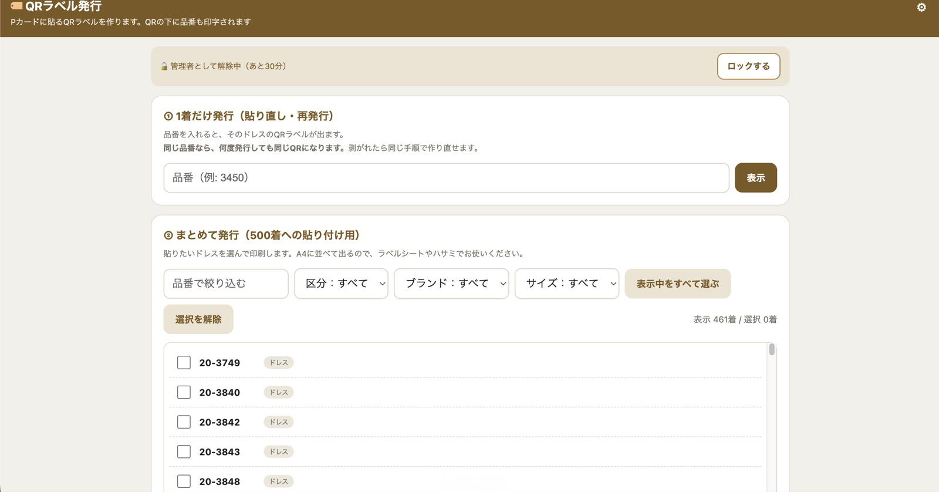Check the box for 20-3840
The image size is (939, 492).
[184, 392]
